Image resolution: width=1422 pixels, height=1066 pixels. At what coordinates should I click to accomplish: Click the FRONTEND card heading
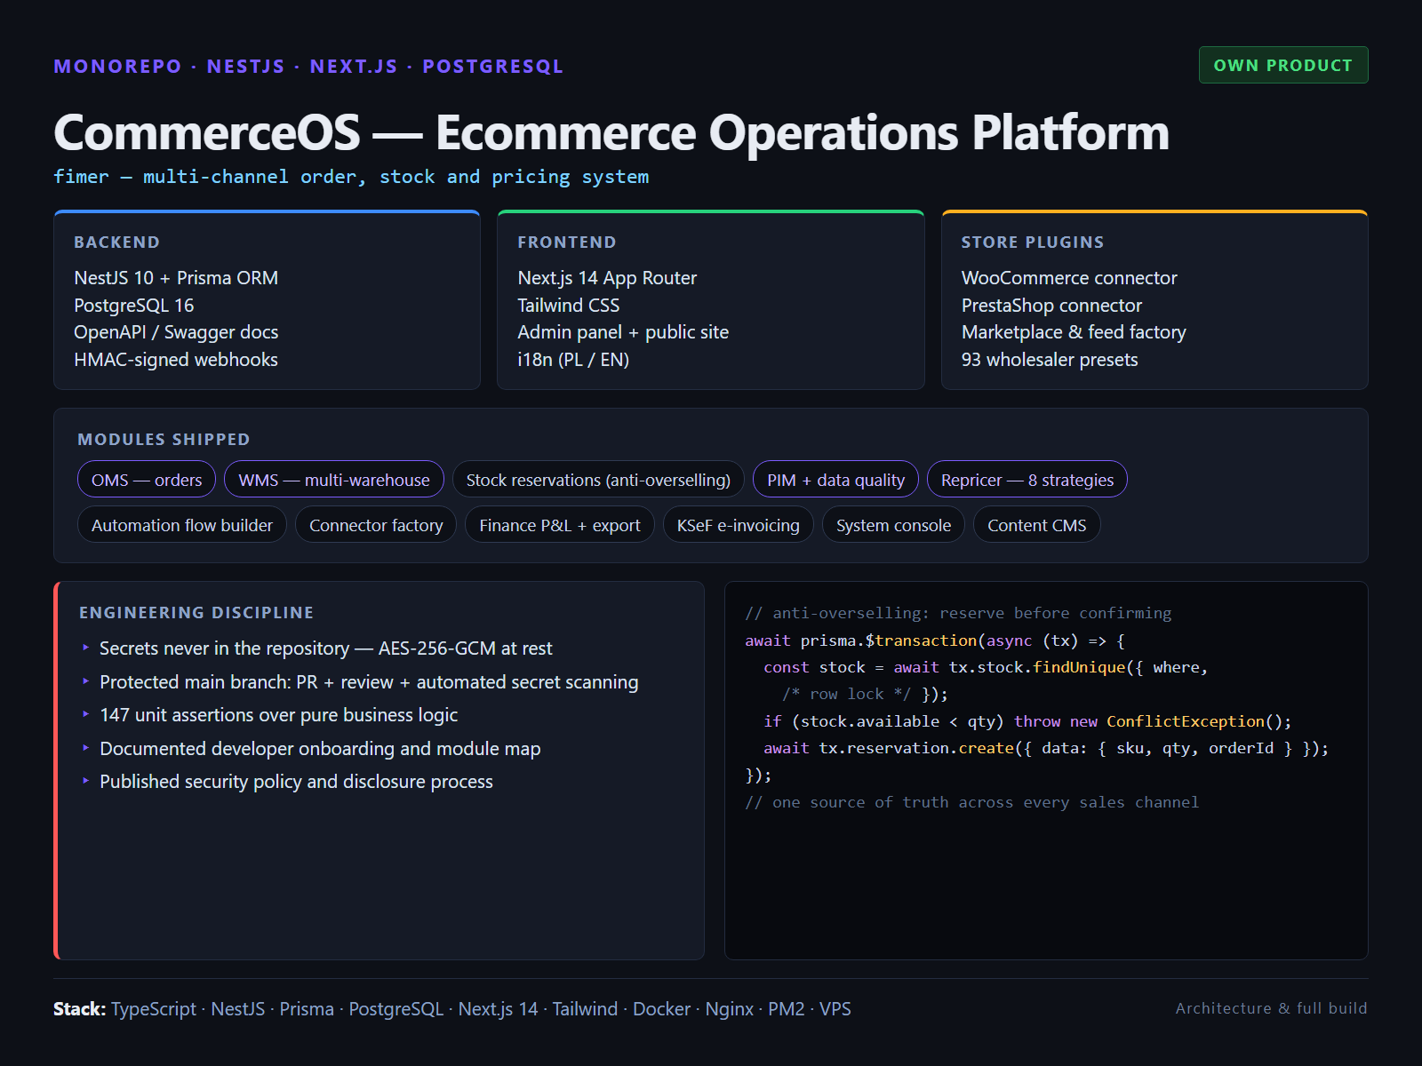pos(567,243)
